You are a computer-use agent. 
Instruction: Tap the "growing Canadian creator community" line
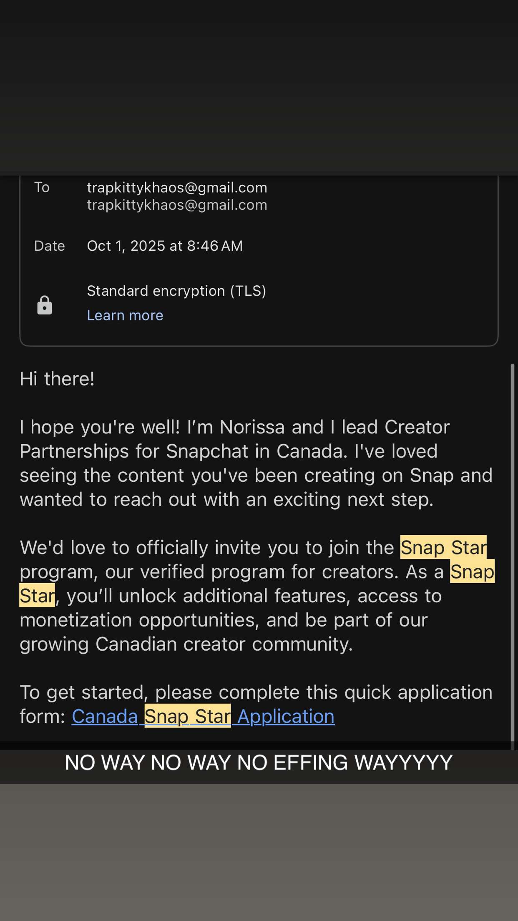pos(186,644)
